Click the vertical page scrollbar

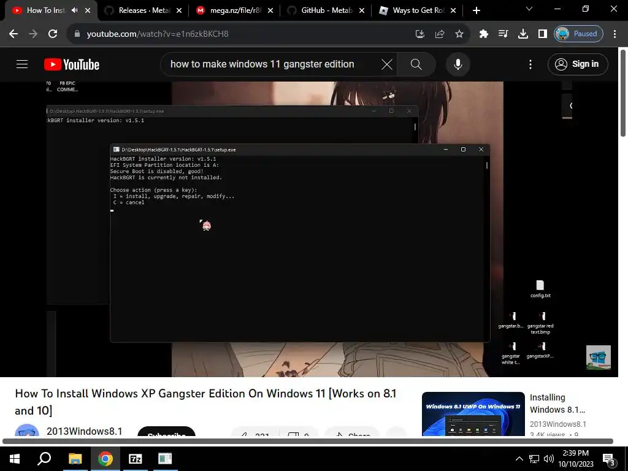click(623, 93)
